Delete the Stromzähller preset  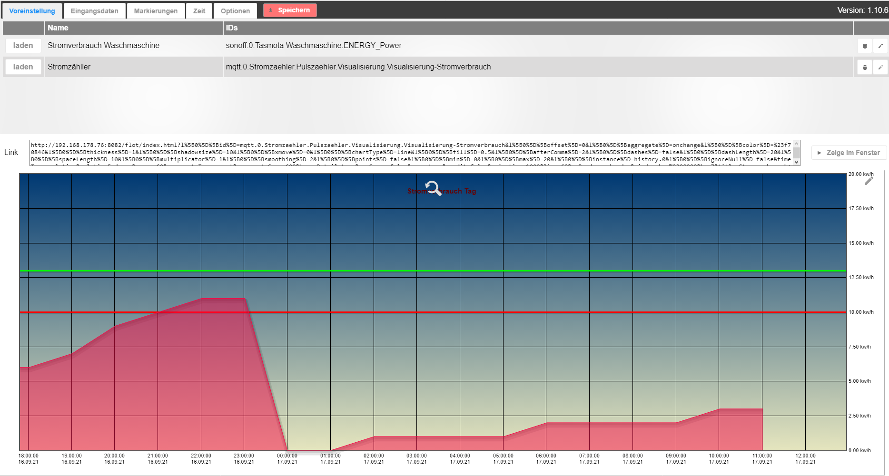[x=865, y=67]
